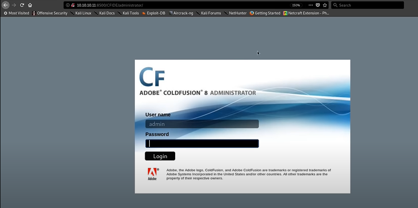Screen dimensions: 418x208
Task: Open the Kali Forums bookmark
Action: pos(208,13)
